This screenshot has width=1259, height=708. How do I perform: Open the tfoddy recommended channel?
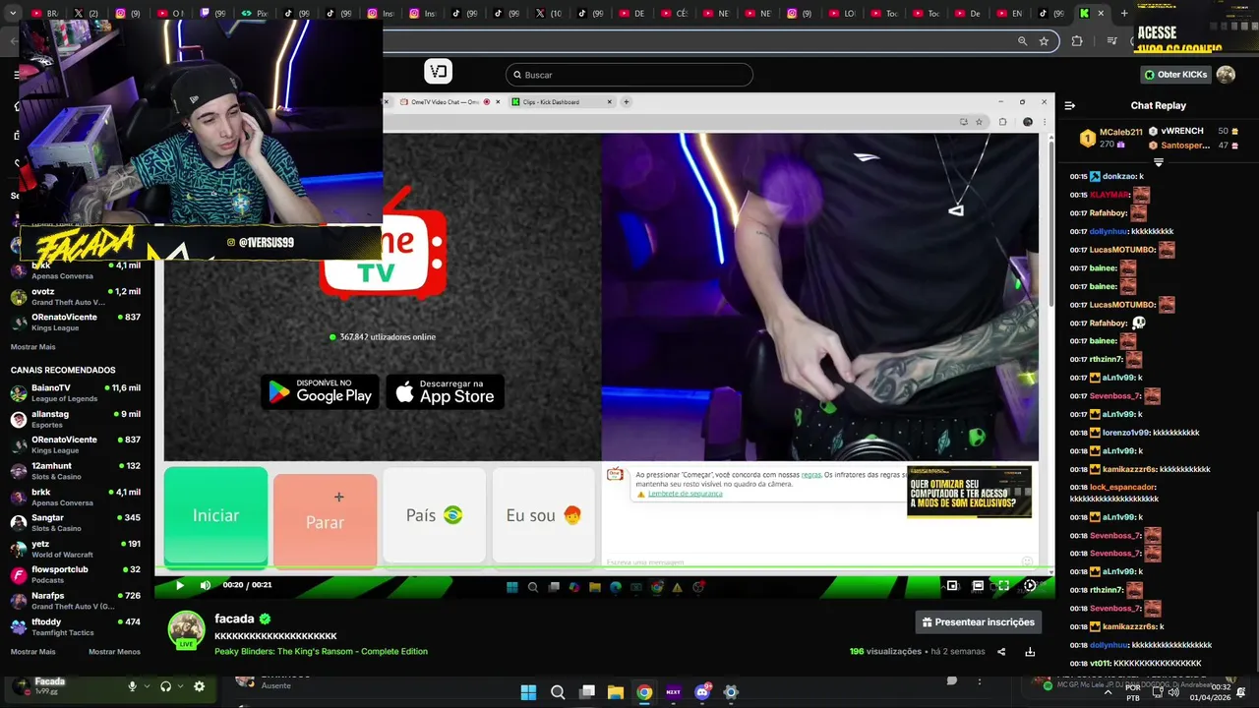tap(77, 626)
